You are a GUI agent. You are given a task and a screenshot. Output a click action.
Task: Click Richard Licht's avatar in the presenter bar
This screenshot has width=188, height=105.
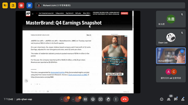click(39, 5)
